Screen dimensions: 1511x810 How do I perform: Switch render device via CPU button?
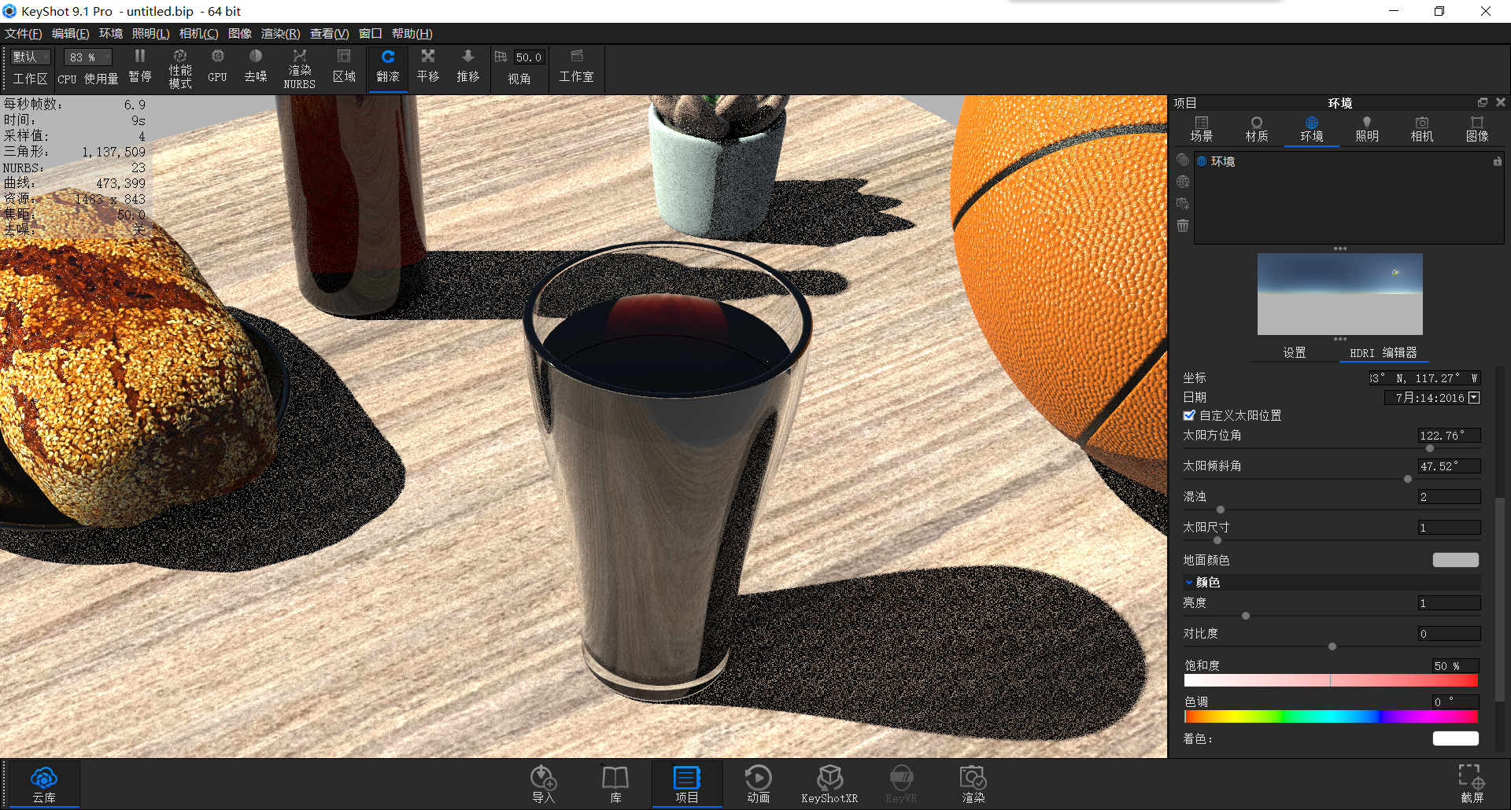click(x=66, y=79)
